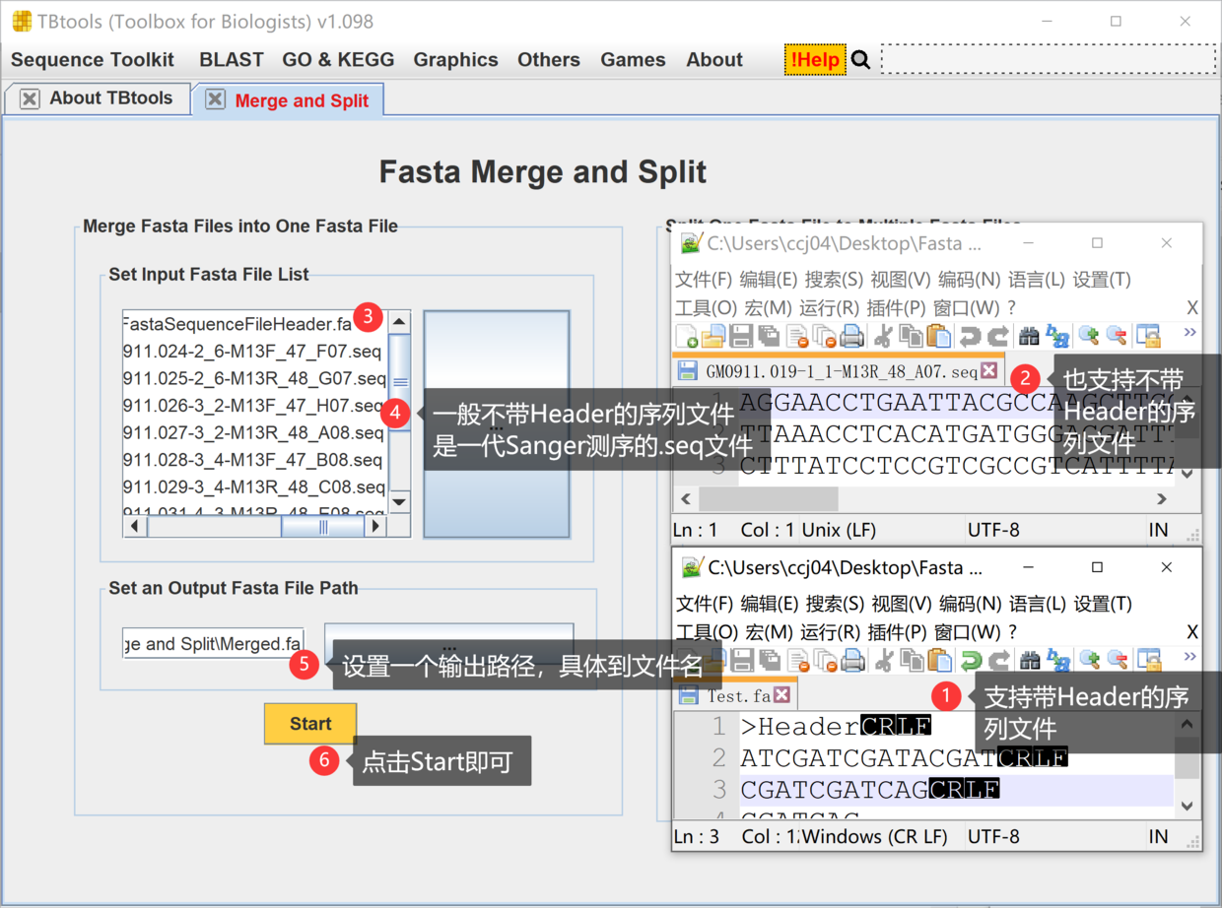This screenshot has height=908, width=1222.
Task: Click the file list's horizontal scrollbar left arrow
Action: (135, 527)
